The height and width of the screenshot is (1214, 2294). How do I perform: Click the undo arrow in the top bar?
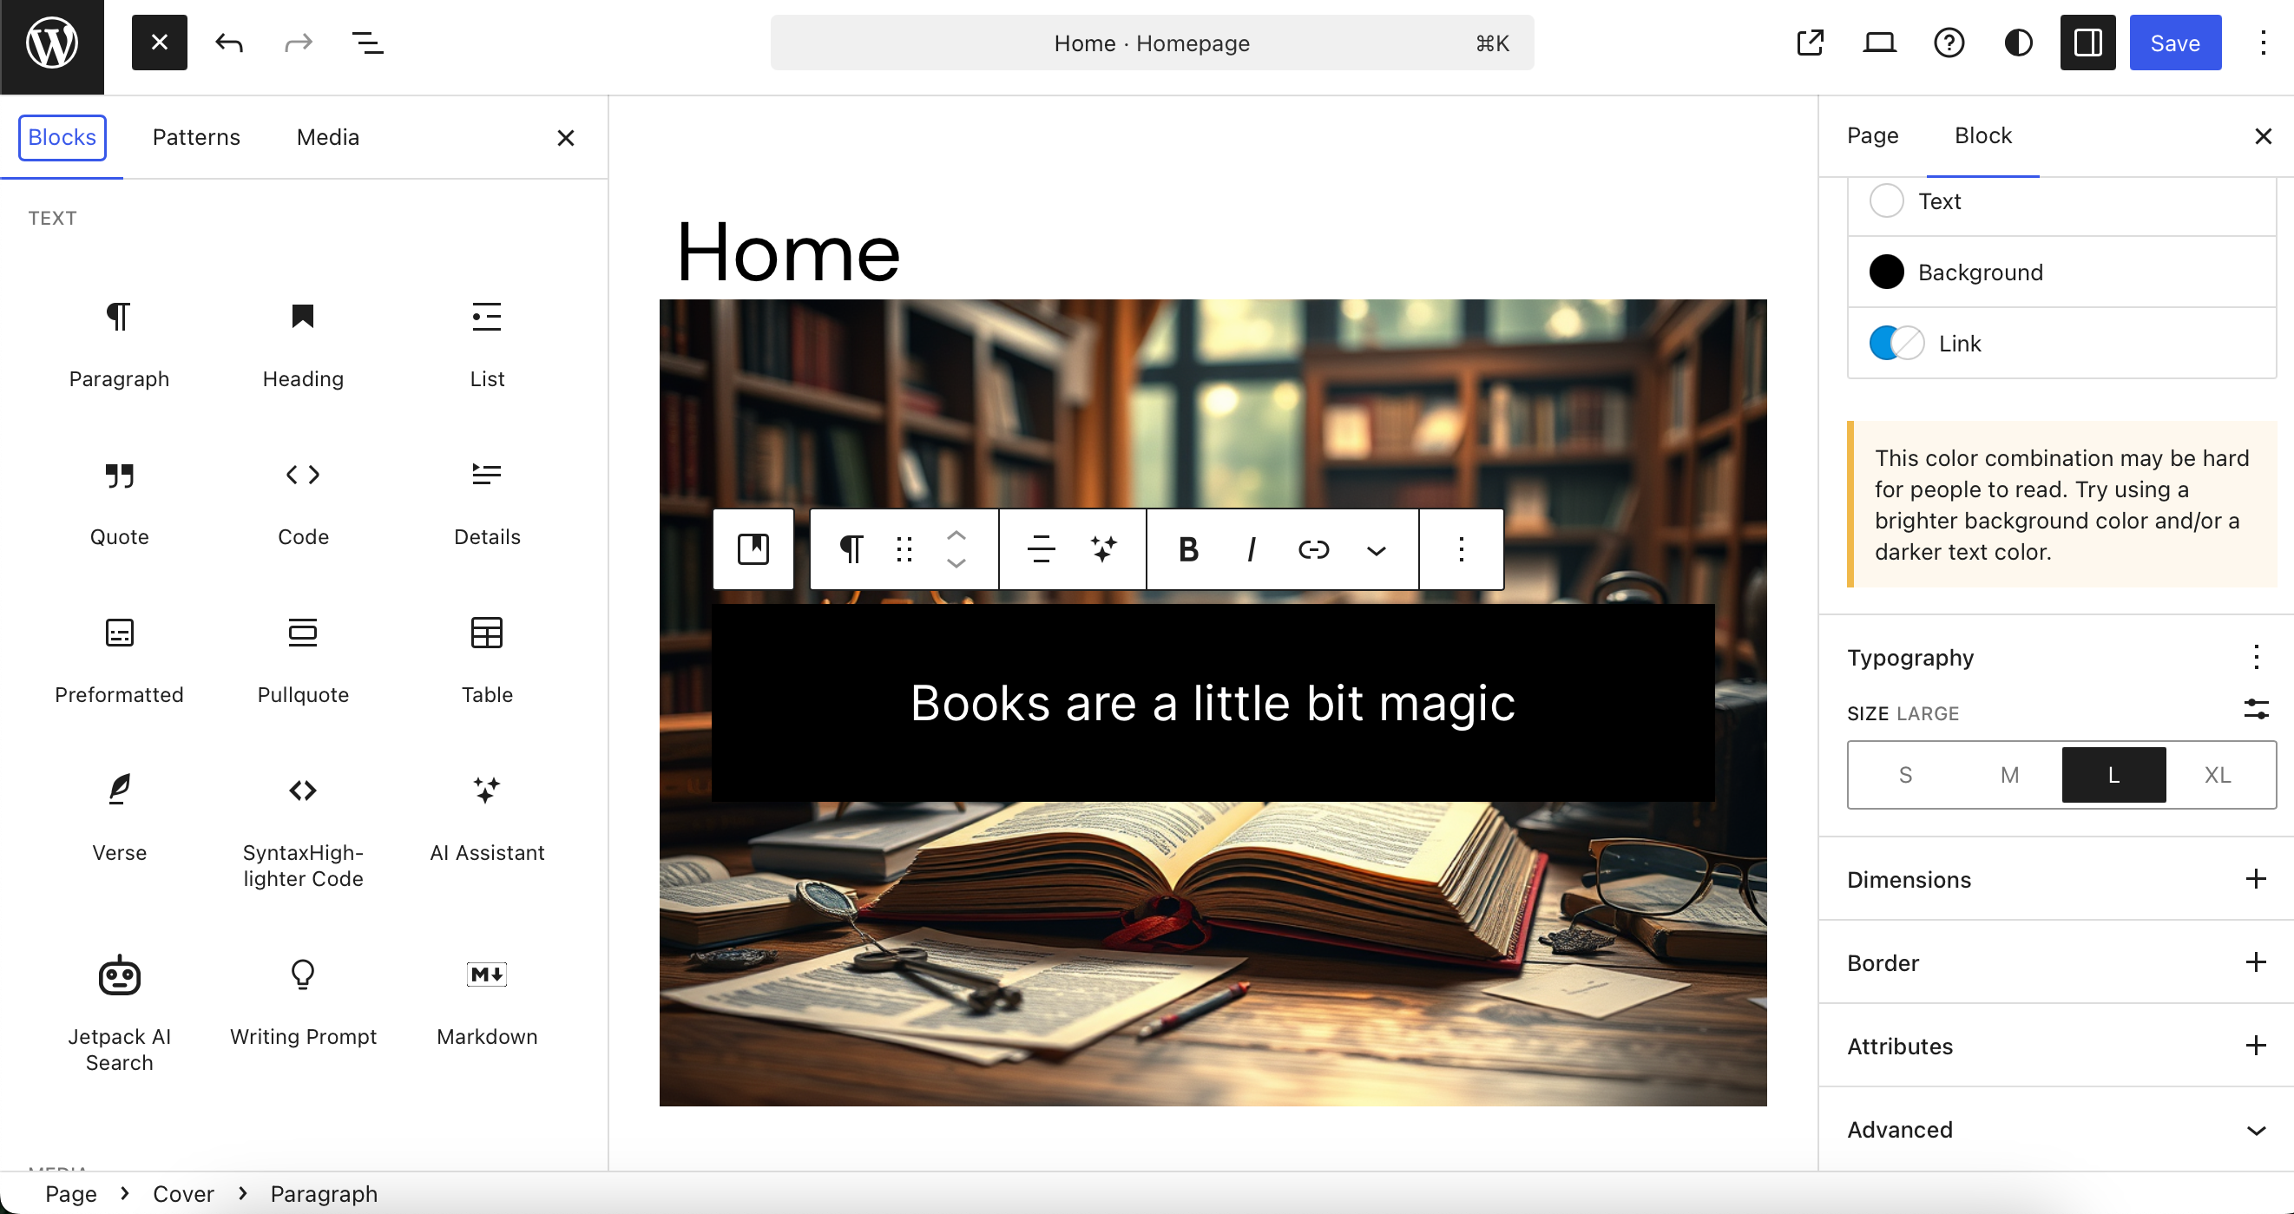click(x=228, y=42)
